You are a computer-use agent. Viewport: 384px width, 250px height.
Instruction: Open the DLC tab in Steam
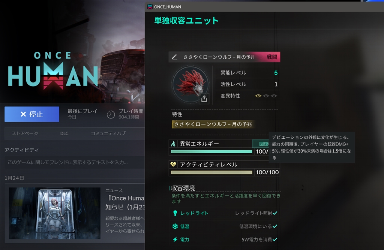64,133
